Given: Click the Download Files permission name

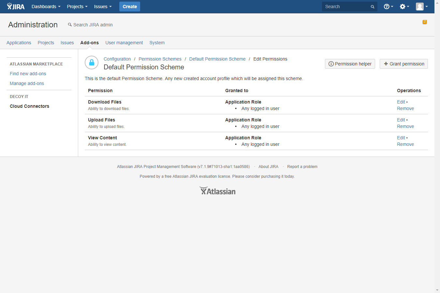Looking at the screenshot, I should (x=105, y=102).
